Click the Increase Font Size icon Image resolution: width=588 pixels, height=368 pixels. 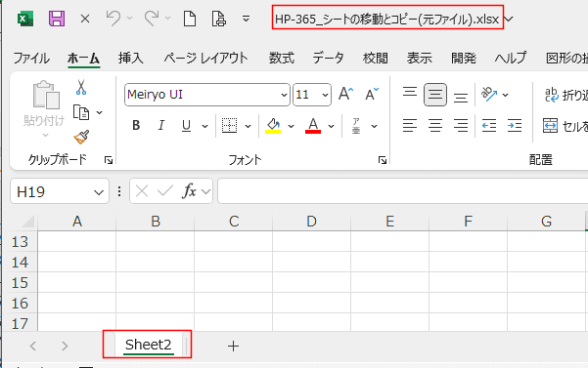[345, 94]
